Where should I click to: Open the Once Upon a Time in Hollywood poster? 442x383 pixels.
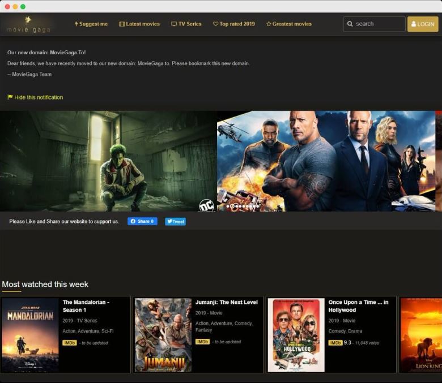point(296,335)
